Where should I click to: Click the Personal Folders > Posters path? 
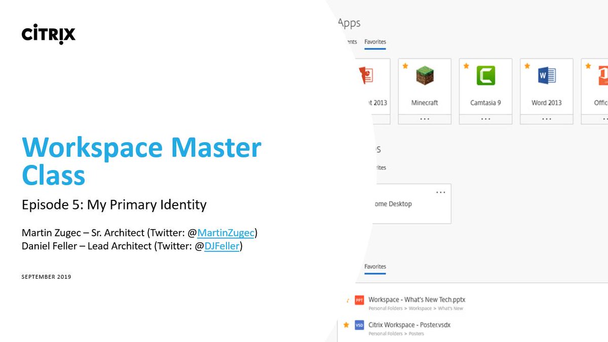click(396, 333)
